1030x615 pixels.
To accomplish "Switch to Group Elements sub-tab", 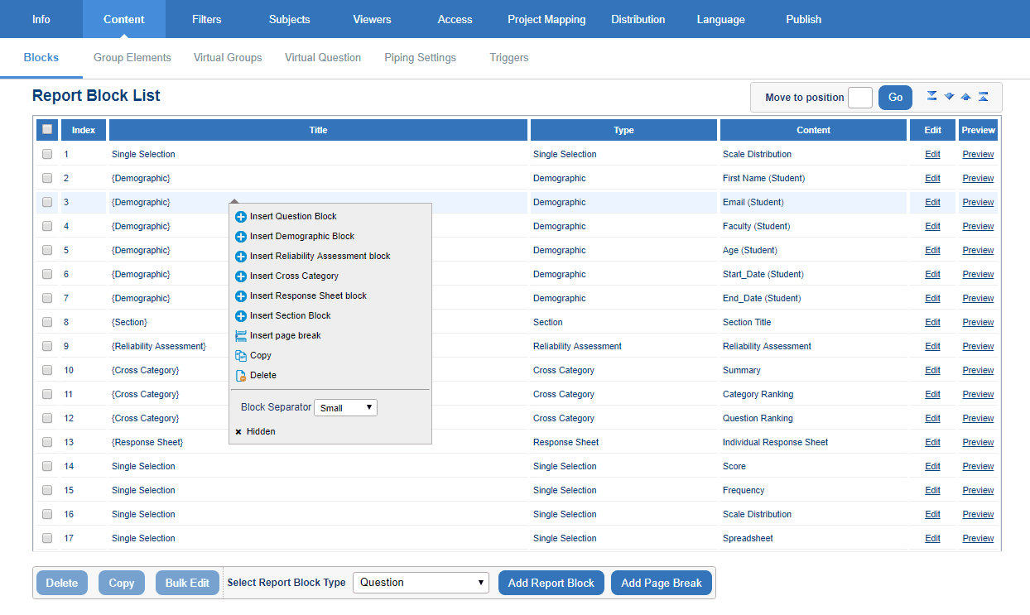I will [132, 58].
